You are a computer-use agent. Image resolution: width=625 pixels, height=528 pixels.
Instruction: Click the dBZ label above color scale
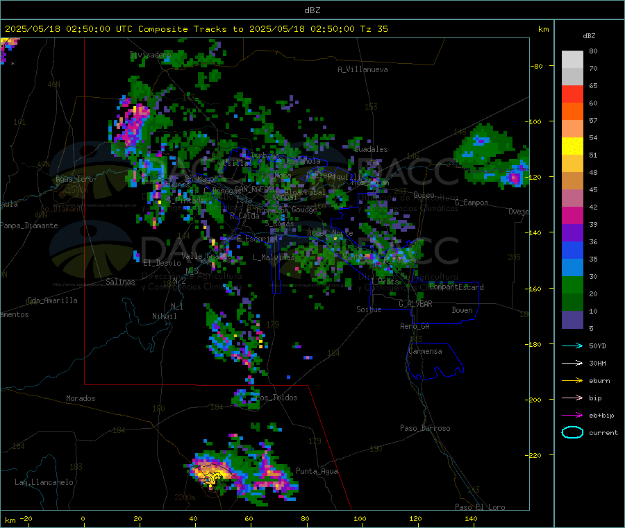589,36
